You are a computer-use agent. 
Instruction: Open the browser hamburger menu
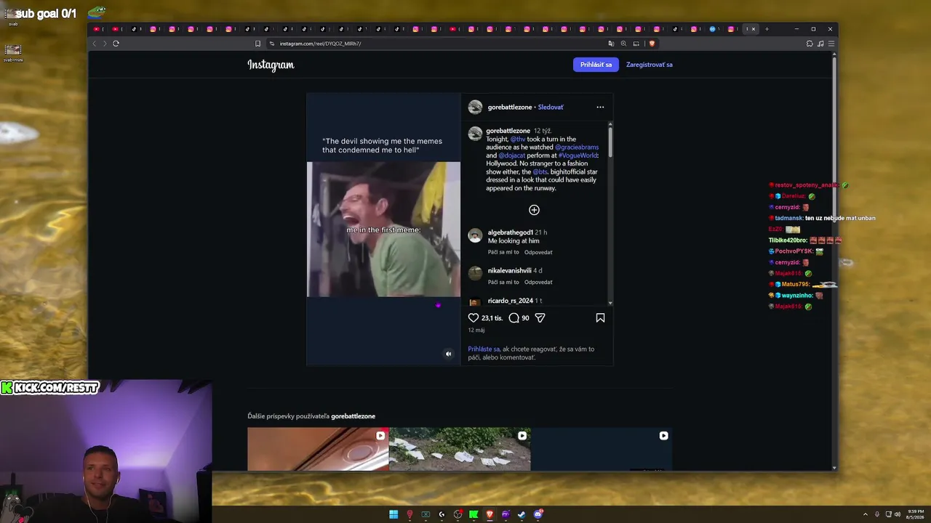point(831,44)
